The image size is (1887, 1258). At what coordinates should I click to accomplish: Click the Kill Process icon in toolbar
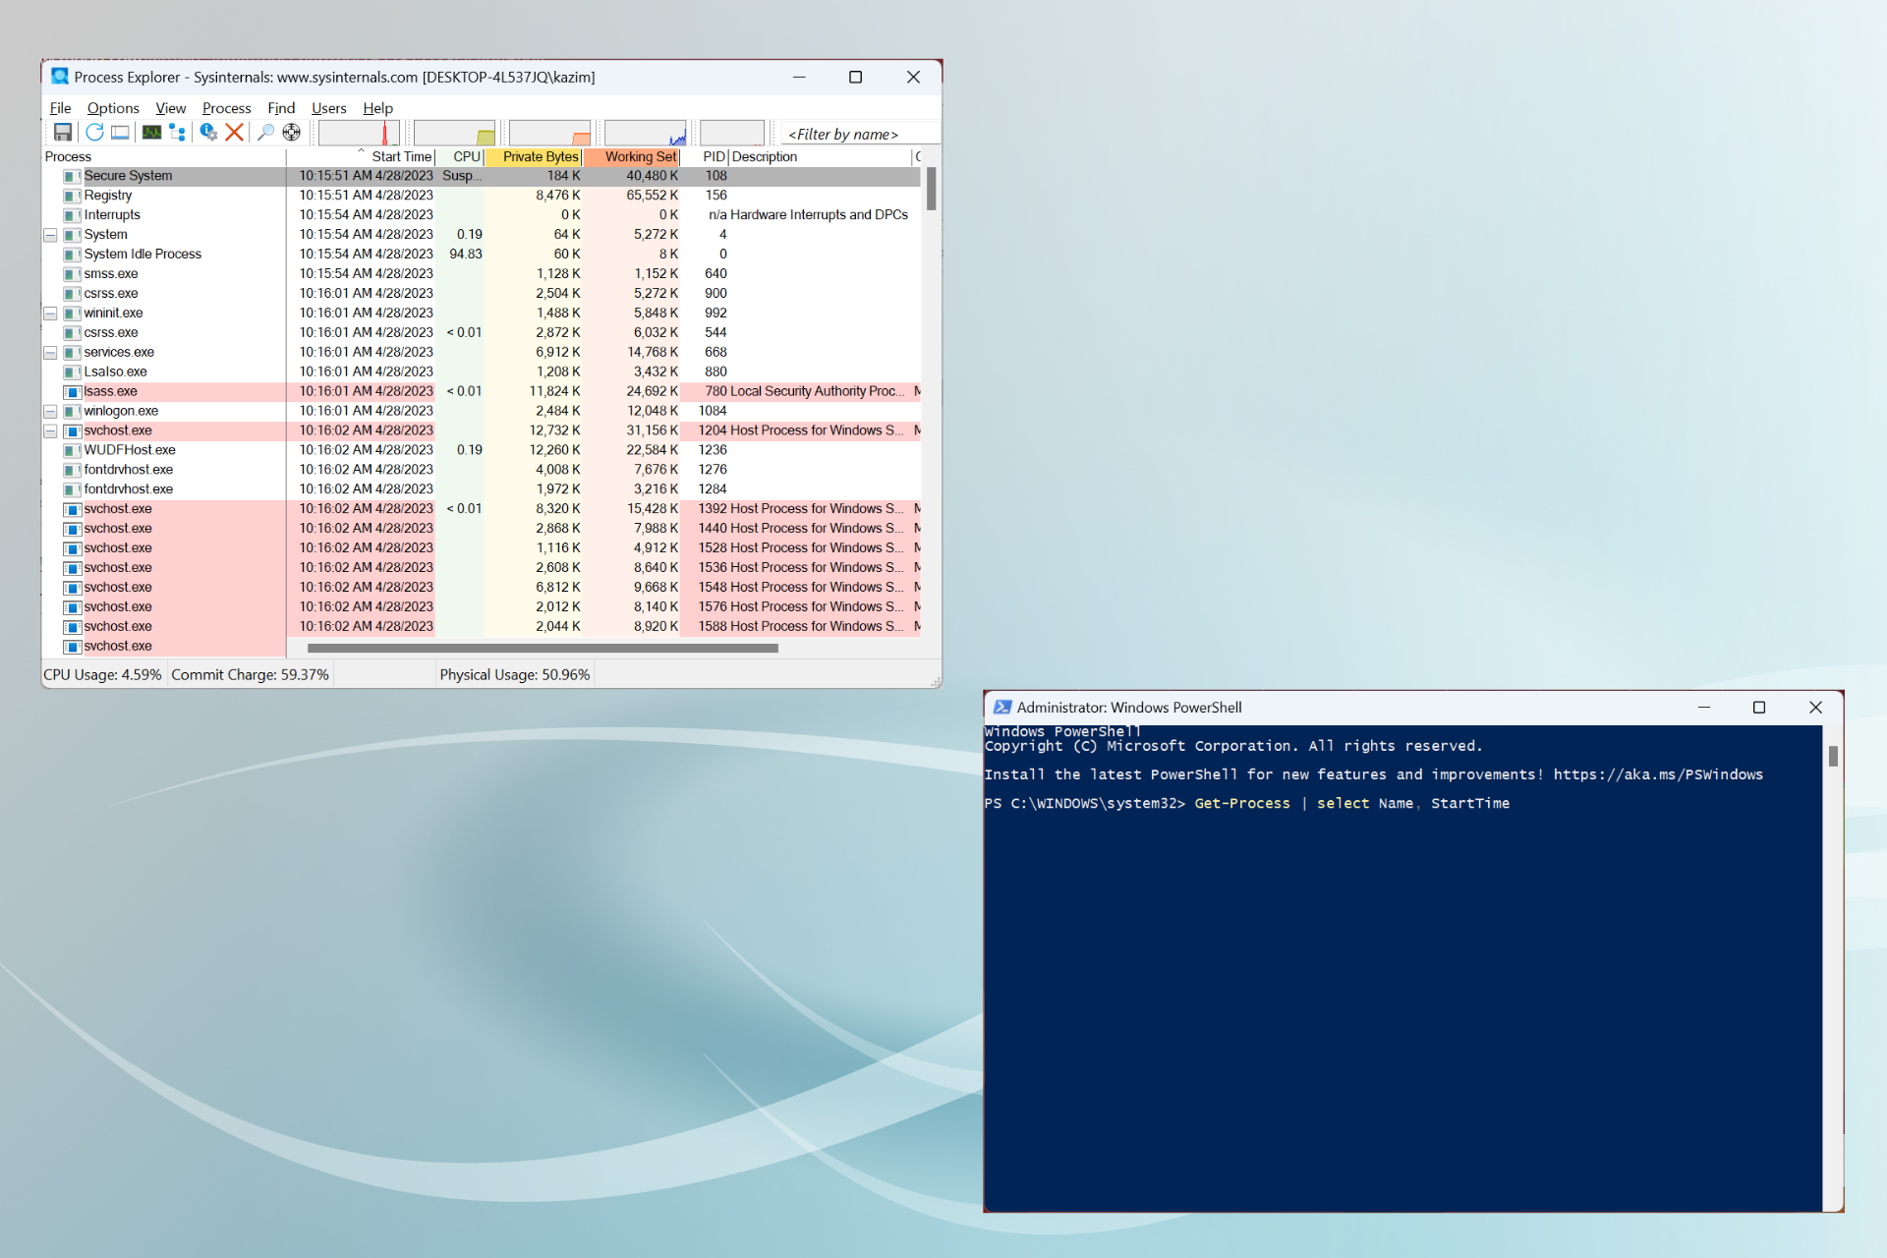[235, 131]
